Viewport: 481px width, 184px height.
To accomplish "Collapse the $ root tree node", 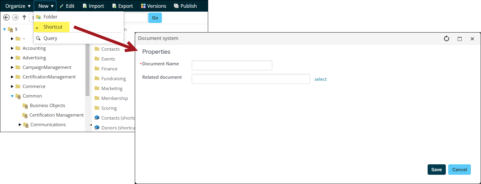I will coord(4,29).
